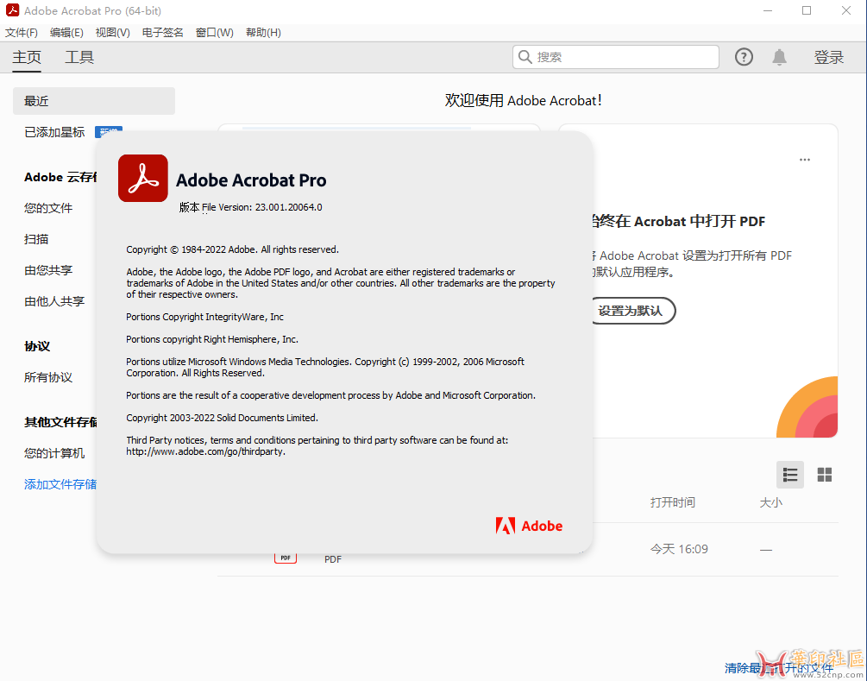This screenshot has height=681, width=867.
Task: Select 最近 in the sidebar
Action: pyautogui.click(x=94, y=101)
